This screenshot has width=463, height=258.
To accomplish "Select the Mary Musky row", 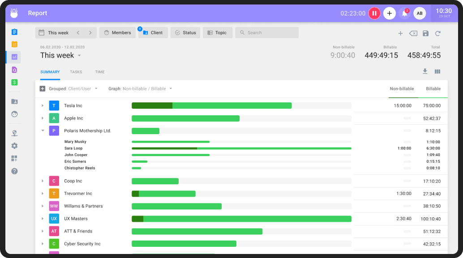I will coord(252,142).
